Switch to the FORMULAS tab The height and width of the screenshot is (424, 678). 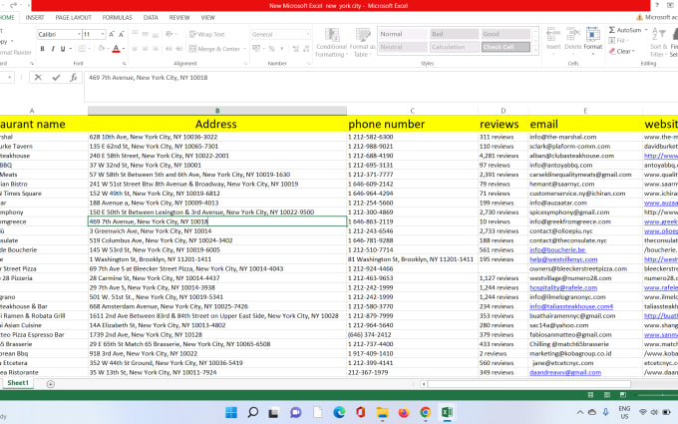point(118,18)
